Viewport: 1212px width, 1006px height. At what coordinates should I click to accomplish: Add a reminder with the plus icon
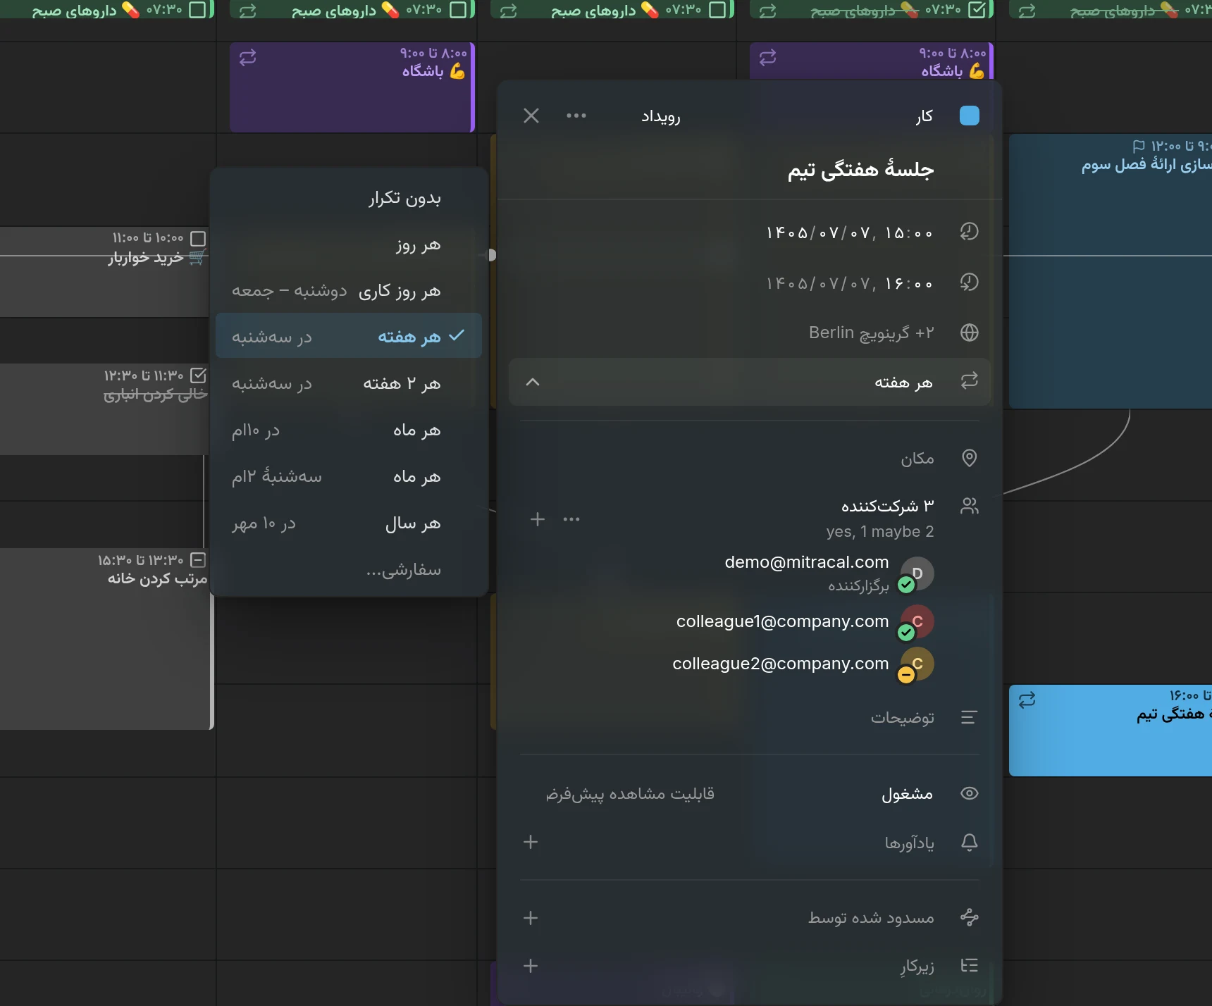[531, 842]
